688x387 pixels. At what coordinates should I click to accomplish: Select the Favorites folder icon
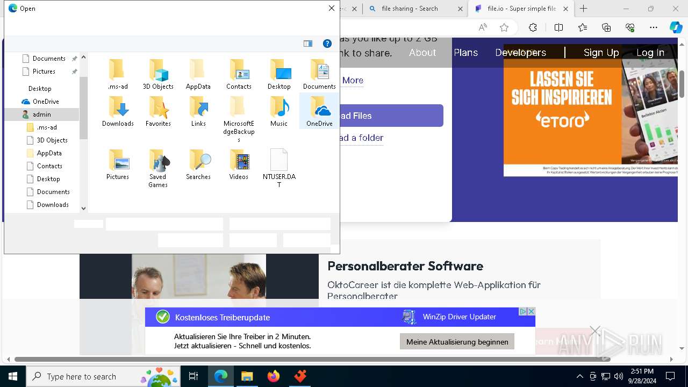click(x=158, y=107)
